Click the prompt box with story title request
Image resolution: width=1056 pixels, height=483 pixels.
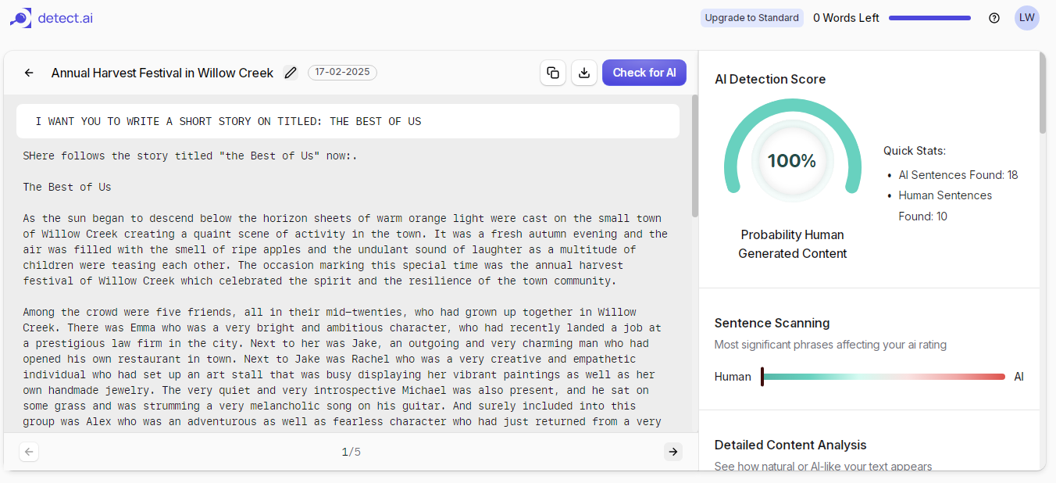[348, 121]
